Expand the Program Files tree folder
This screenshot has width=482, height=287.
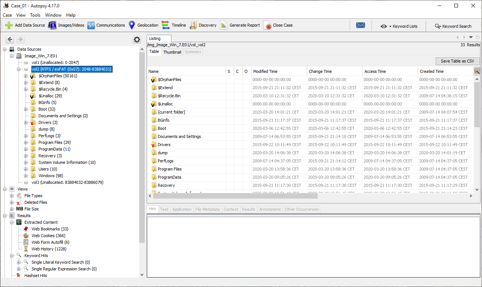[26, 142]
